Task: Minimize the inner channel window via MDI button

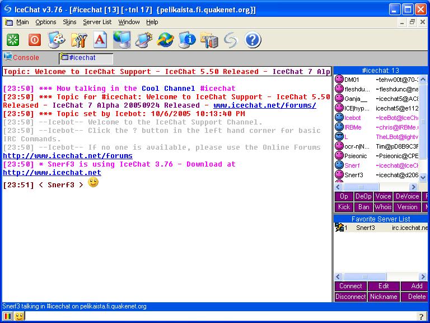Action: pyautogui.click(x=402, y=22)
